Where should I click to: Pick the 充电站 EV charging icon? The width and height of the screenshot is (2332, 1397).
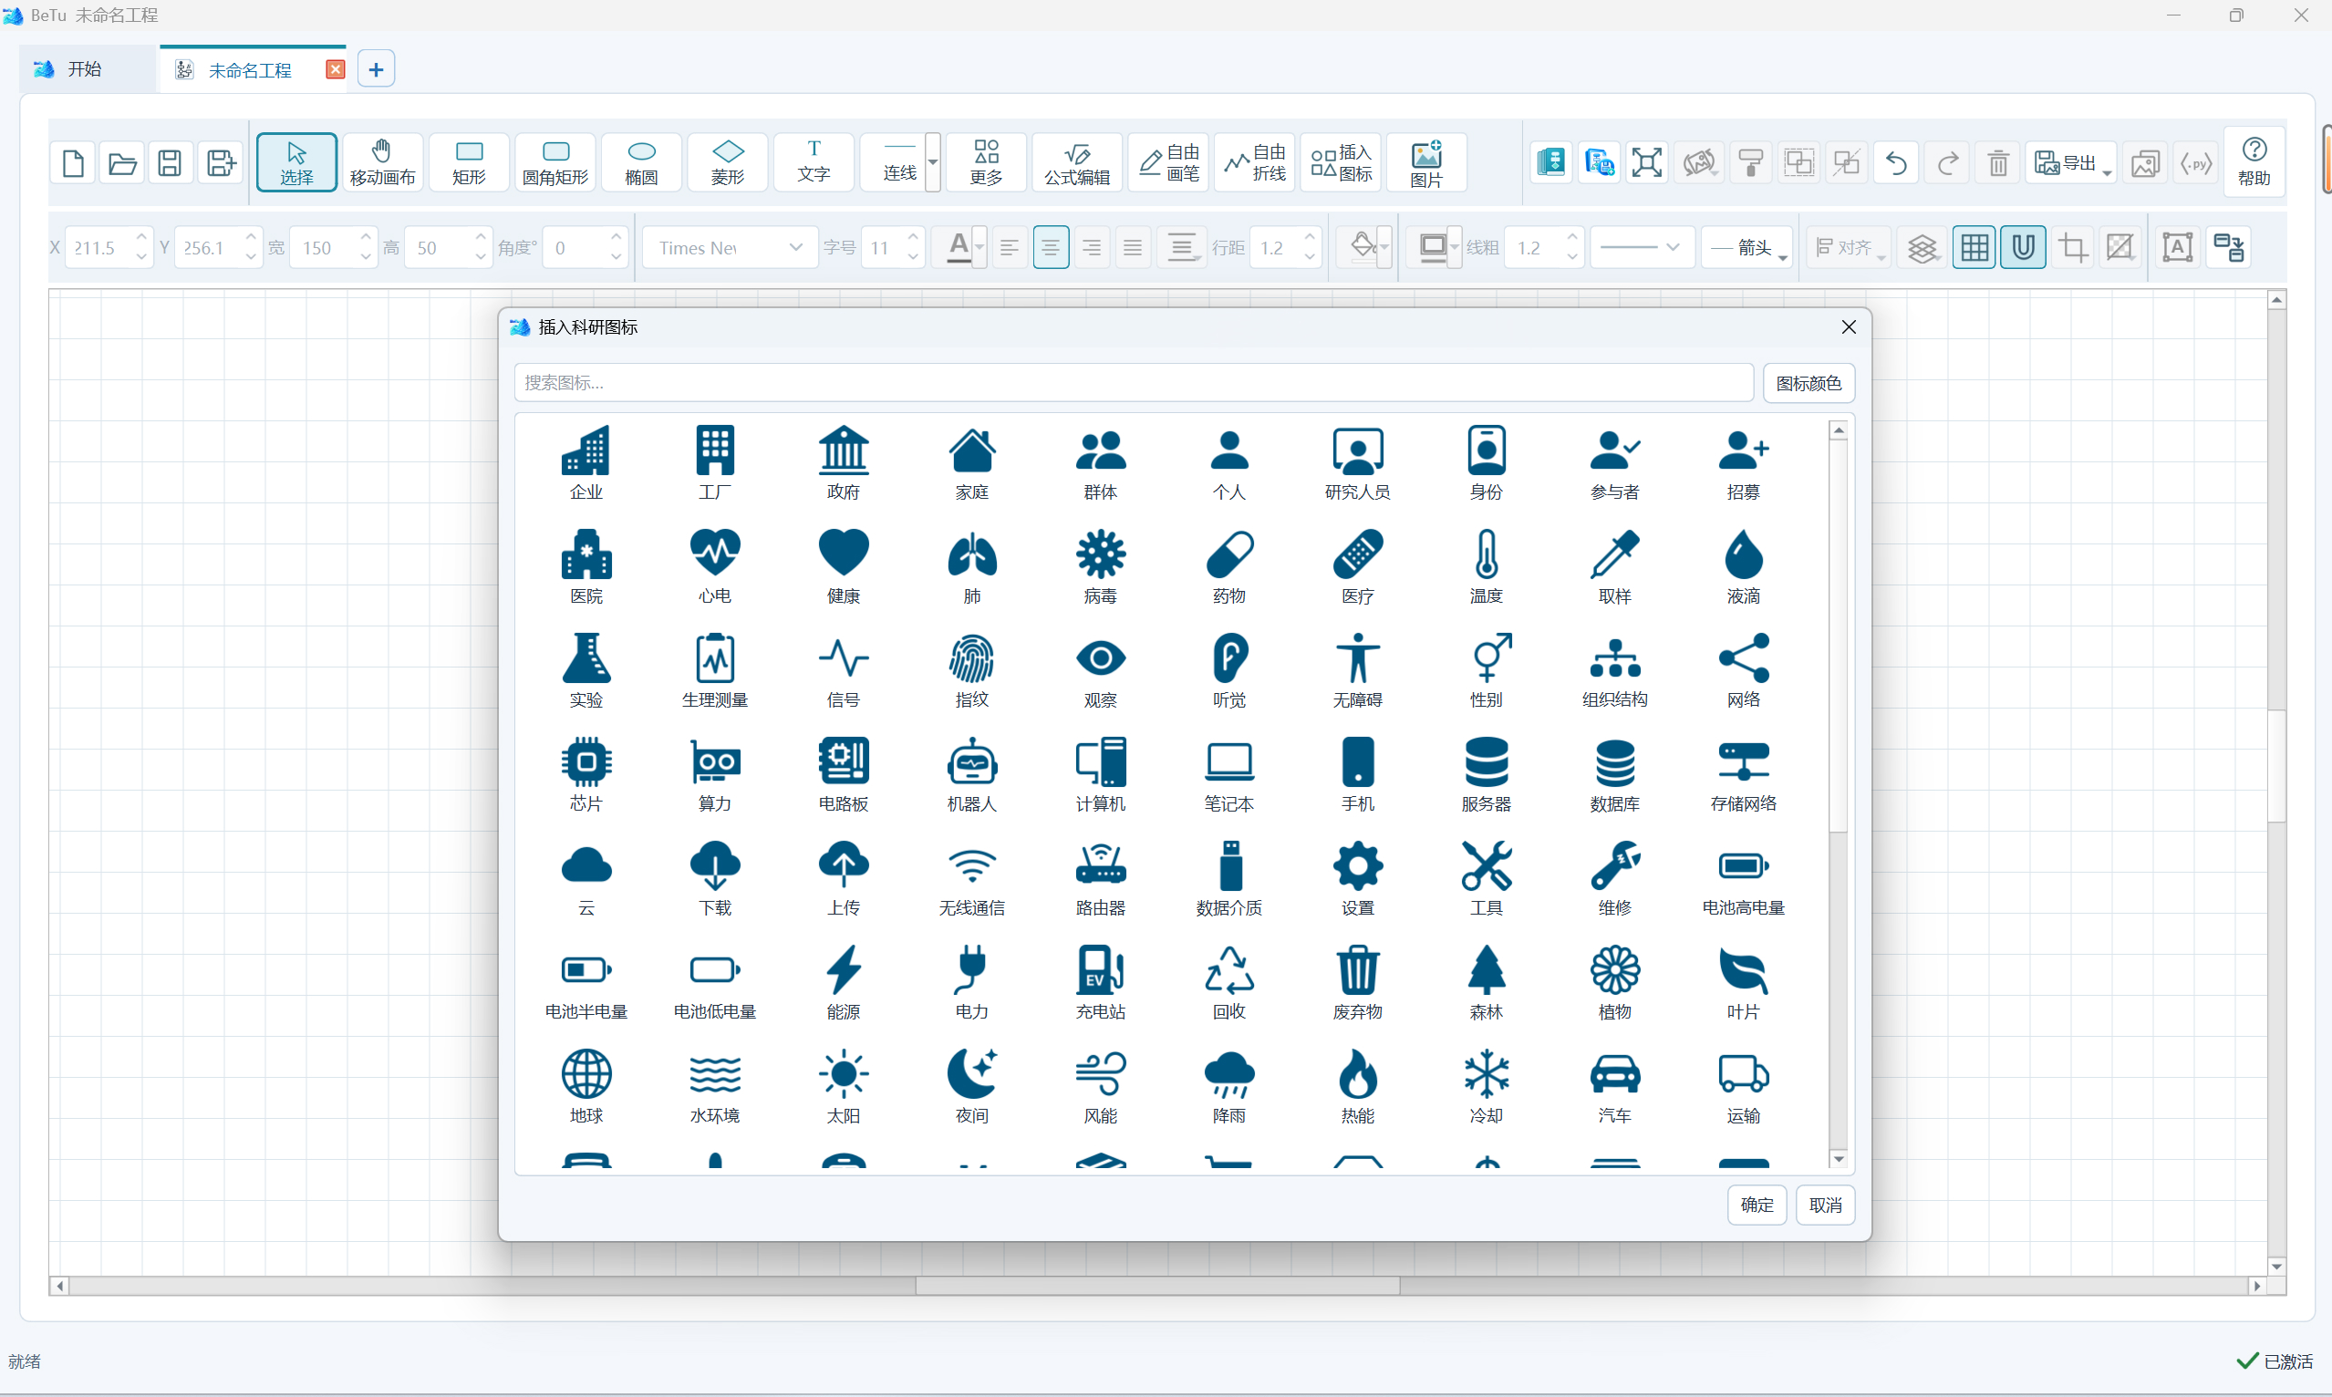[x=1100, y=982]
